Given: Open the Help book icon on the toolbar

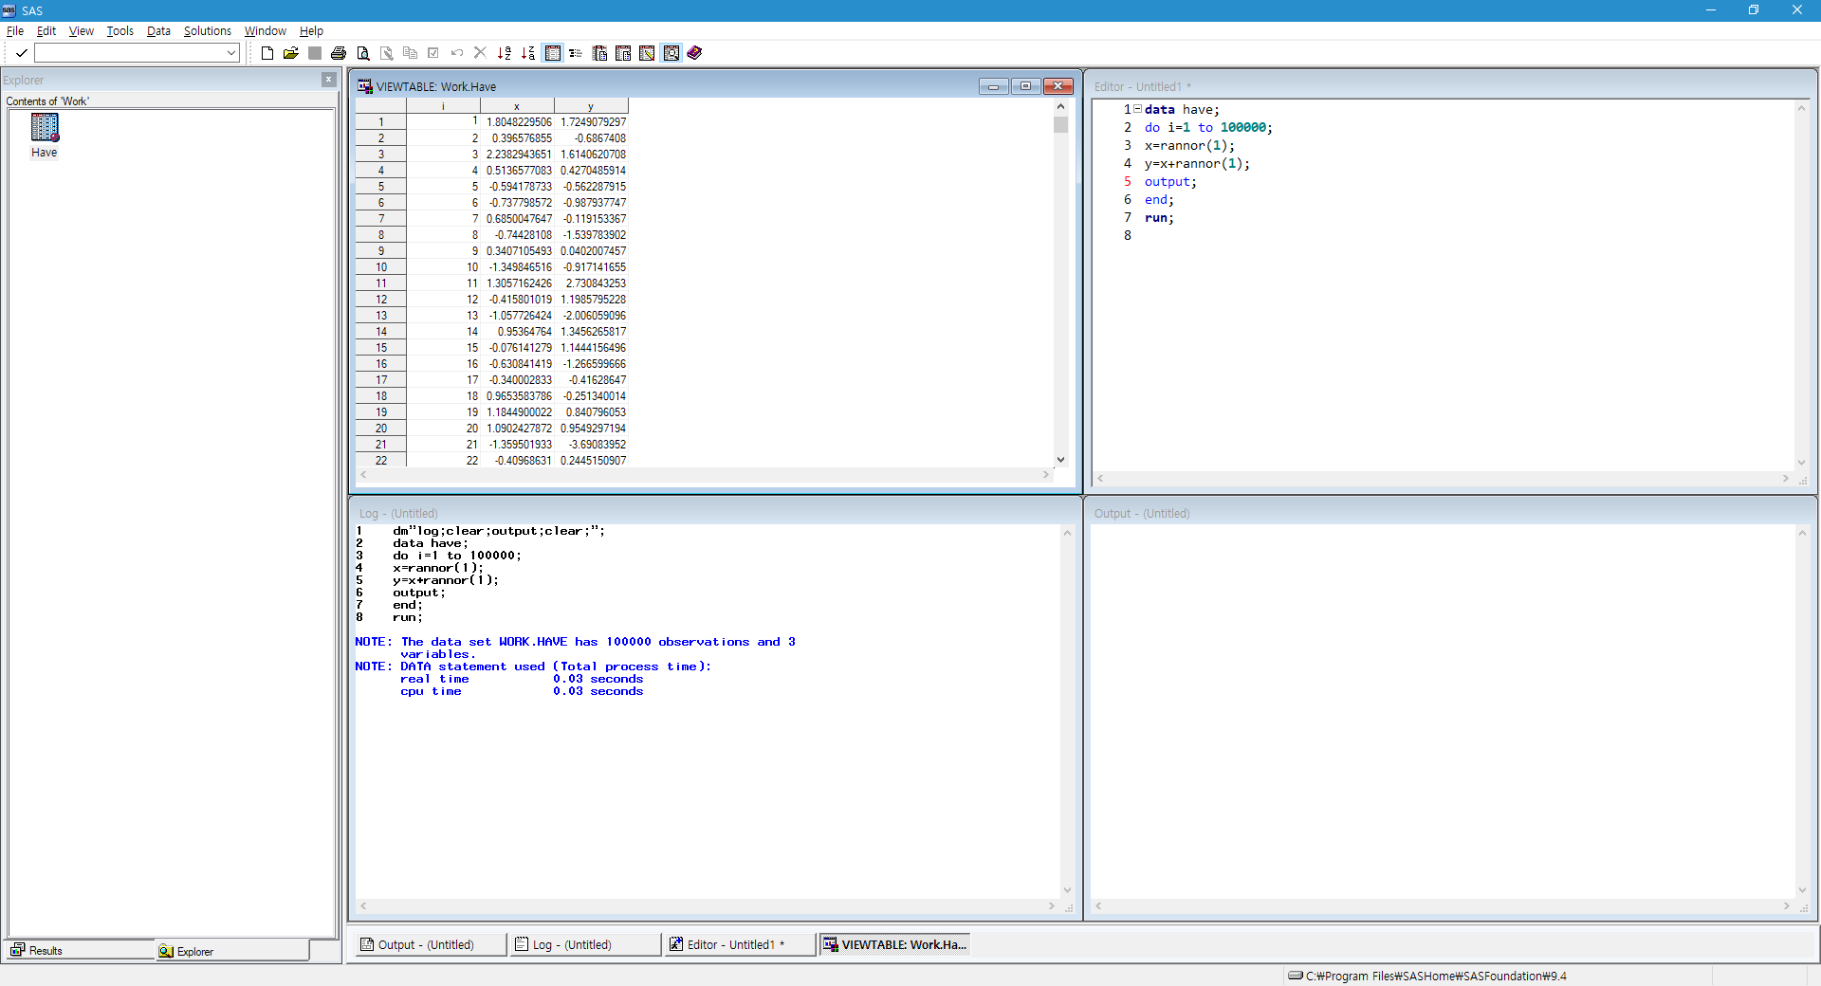Looking at the screenshot, I should tap(693, 53).
